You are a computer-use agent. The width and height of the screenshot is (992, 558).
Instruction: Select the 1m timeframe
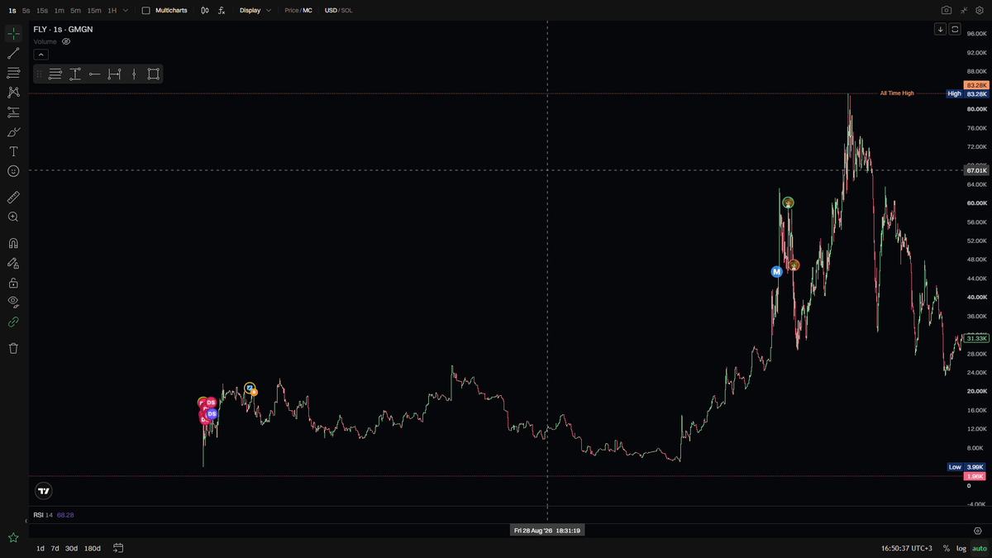59,11
